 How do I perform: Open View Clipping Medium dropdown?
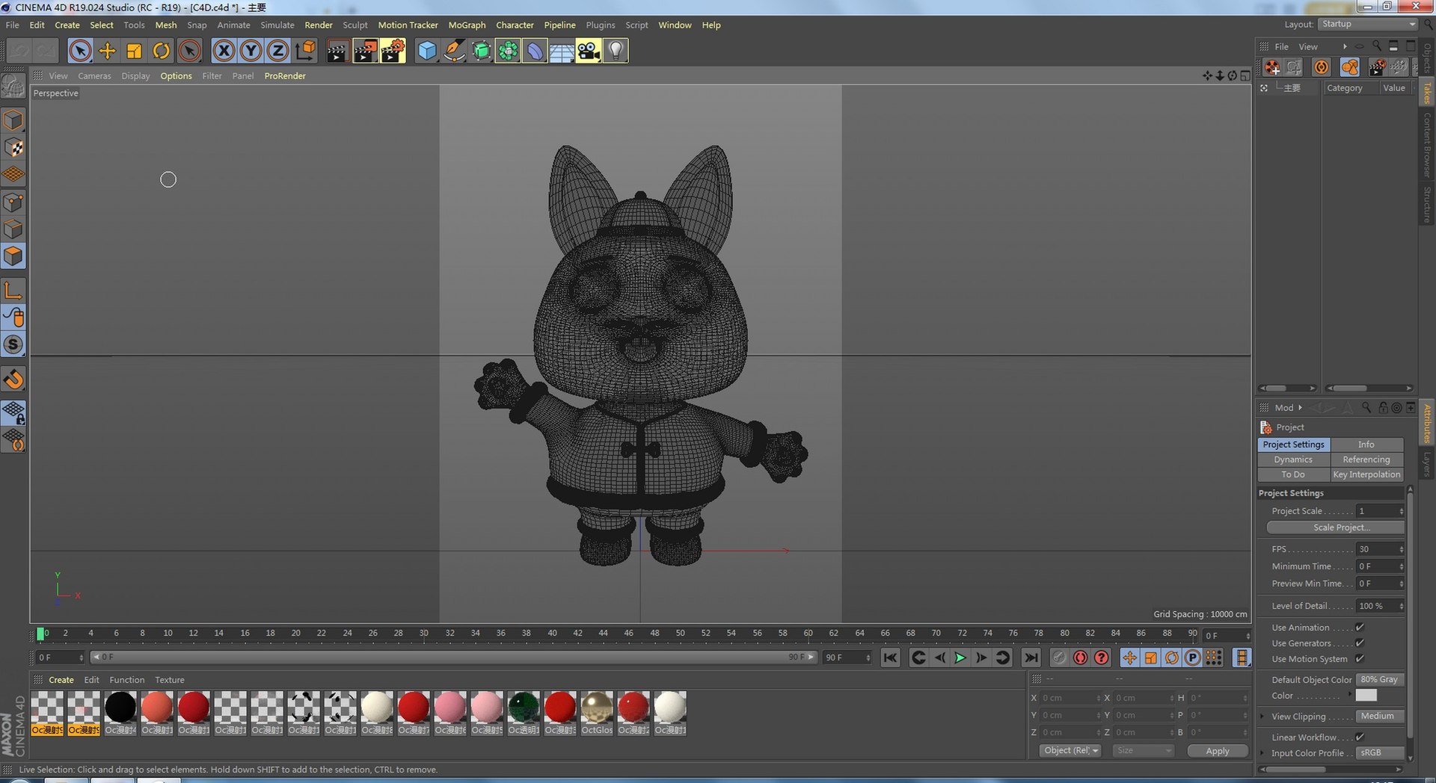(1380, 717)
